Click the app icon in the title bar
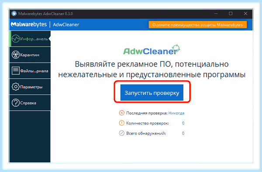This screenshot has height=172, width=262. pyautogui.click(x=14, y=14)
